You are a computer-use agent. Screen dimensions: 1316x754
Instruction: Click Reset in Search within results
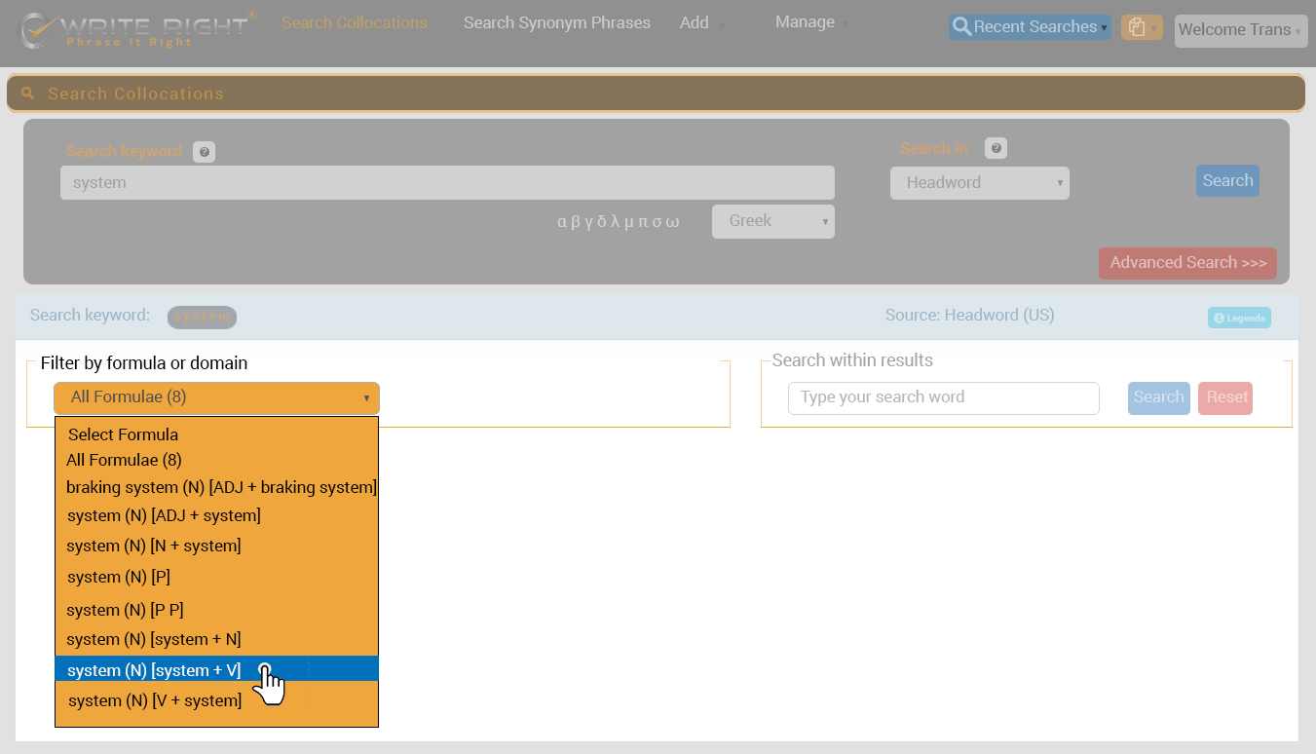(x=1225, y=397)
